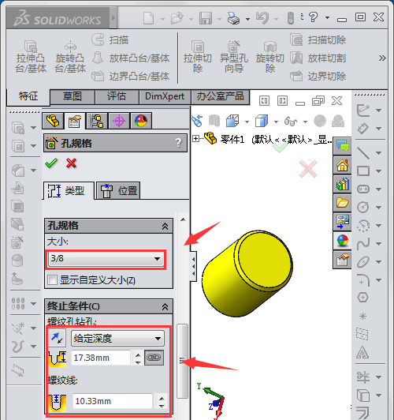Image resolution: width=394 pixels, height=420 pixels.
Task: Toggle the automatic depth link button
Action: point(154,358)
